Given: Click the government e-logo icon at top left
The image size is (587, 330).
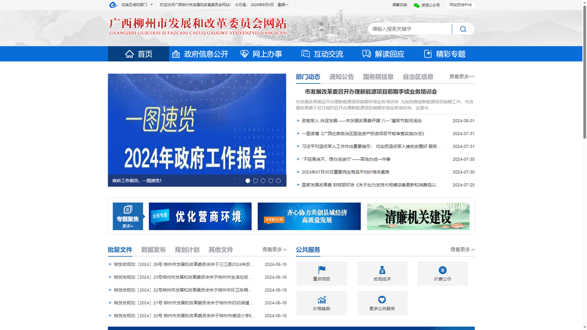Looking at the screenshot, I should click(113, 5).
